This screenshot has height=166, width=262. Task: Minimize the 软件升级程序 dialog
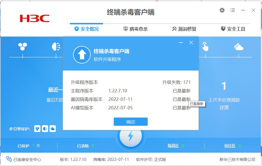coord(181,43)
